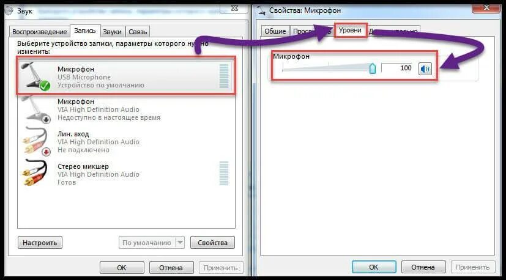Switch to the Воспроизведение tab
The width and height of the screenshot is (506, 280).
pyautogui.click(x=39, y=32)
